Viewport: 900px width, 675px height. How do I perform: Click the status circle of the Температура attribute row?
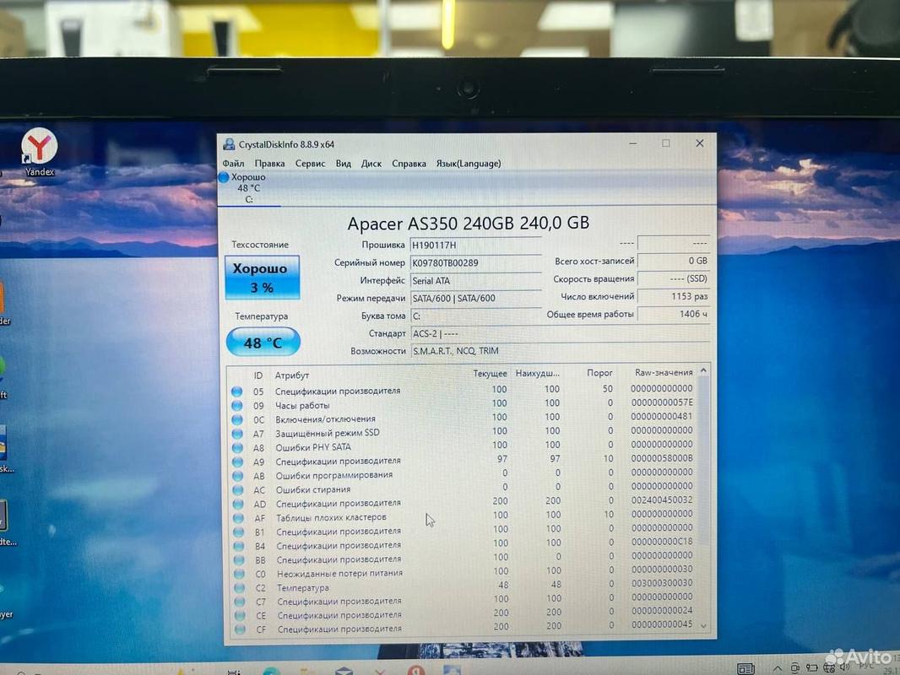pos(237,587)
